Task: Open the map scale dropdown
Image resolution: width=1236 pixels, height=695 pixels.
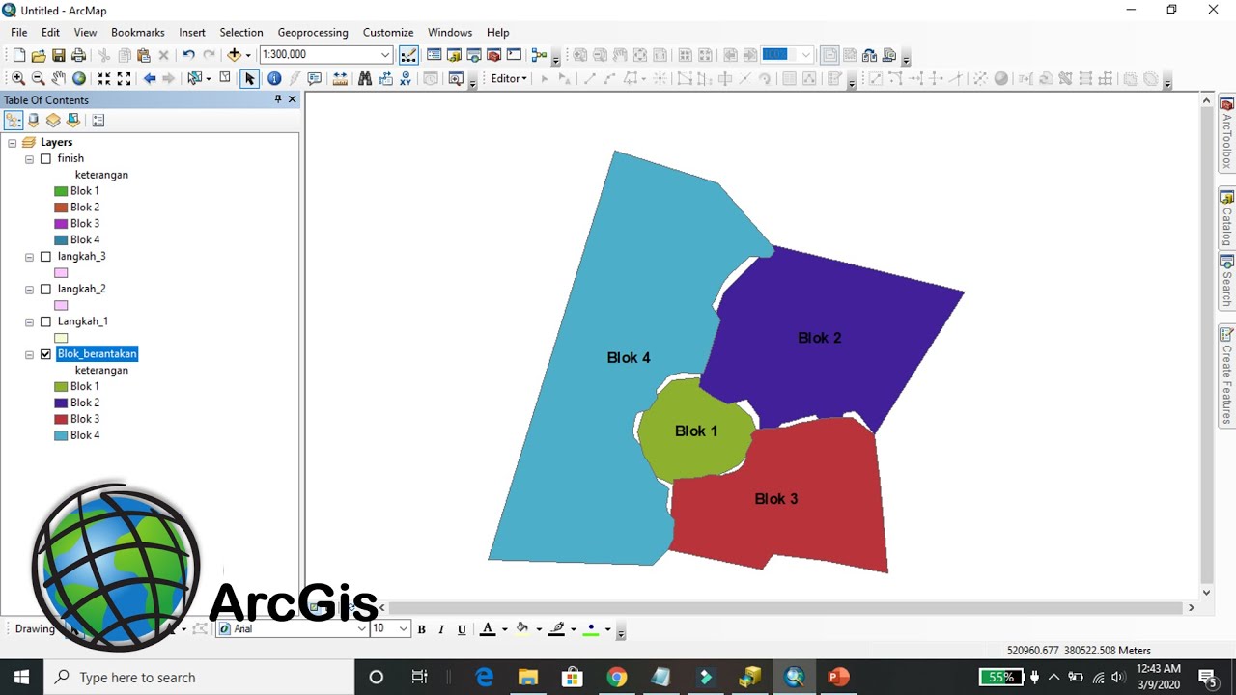Action: click(x=386, y=55)
